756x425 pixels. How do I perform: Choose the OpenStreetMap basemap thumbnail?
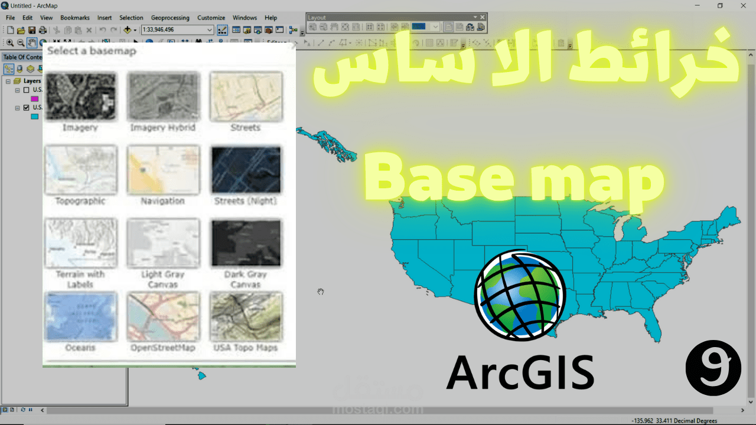pos(162,316)
